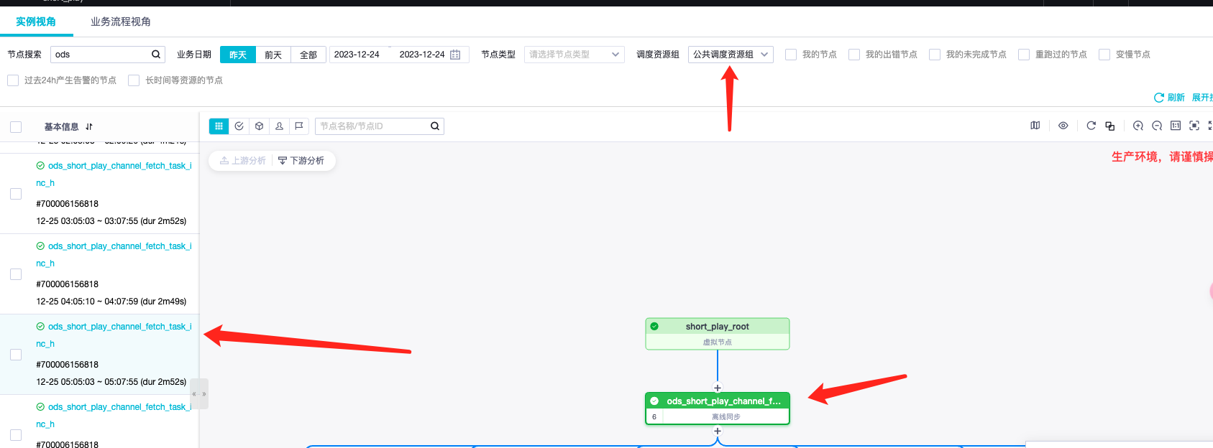Tick the checkbox of the 03:05:03 instance row
The width and height of the screenshot is (1213, 448).
pos(16,194)
